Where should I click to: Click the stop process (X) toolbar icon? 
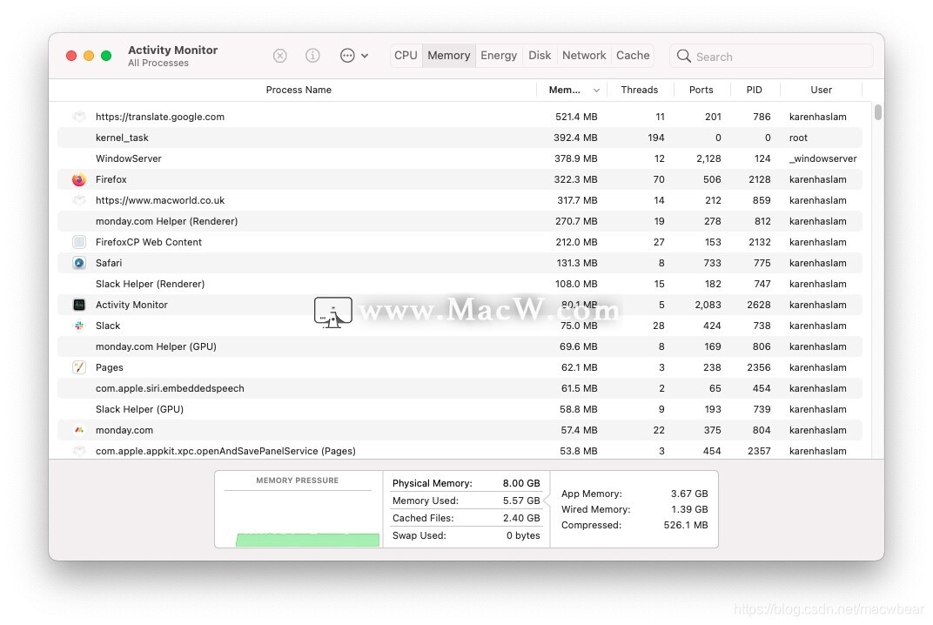tap(279, 56)
